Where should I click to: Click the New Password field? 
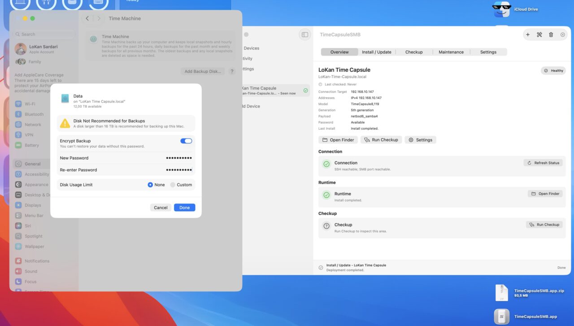(x=126, y=158)
